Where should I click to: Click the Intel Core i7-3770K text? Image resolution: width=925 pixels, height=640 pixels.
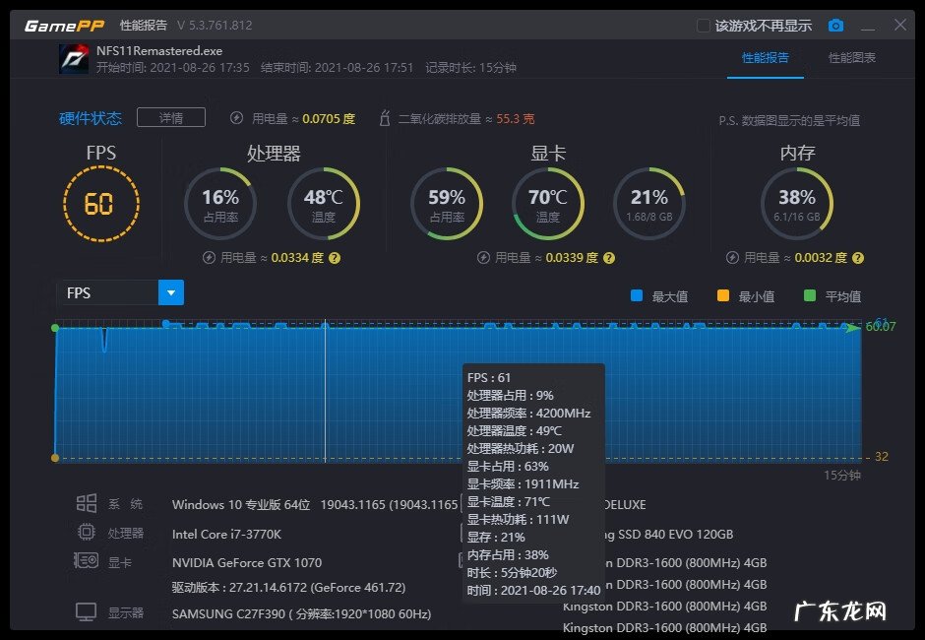[x=226, y=535]
